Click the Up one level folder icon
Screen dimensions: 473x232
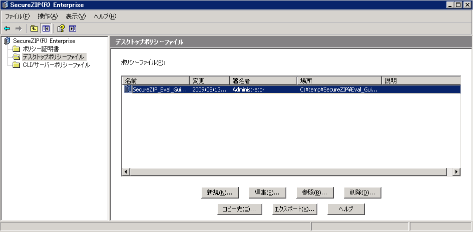[35, 28]
